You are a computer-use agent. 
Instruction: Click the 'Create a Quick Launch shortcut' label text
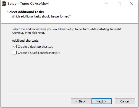tap(39, 53)
